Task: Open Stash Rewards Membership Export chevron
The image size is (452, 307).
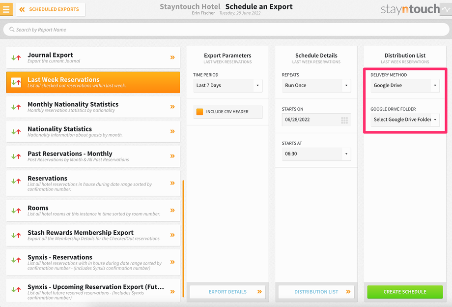Action: point(172,235)
